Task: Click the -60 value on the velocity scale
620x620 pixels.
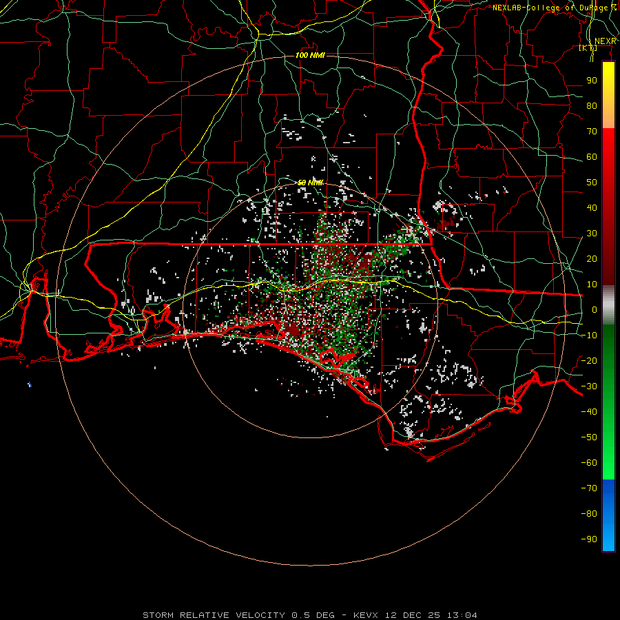Action: (x=589, y=463)
